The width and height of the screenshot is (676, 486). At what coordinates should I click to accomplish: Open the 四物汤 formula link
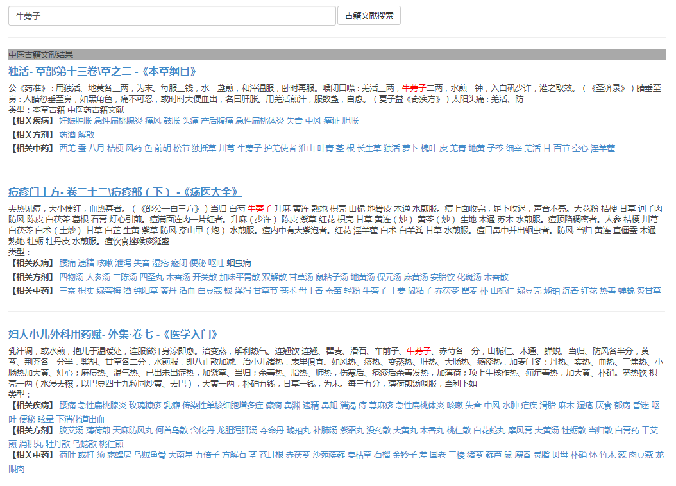[71, 277]
